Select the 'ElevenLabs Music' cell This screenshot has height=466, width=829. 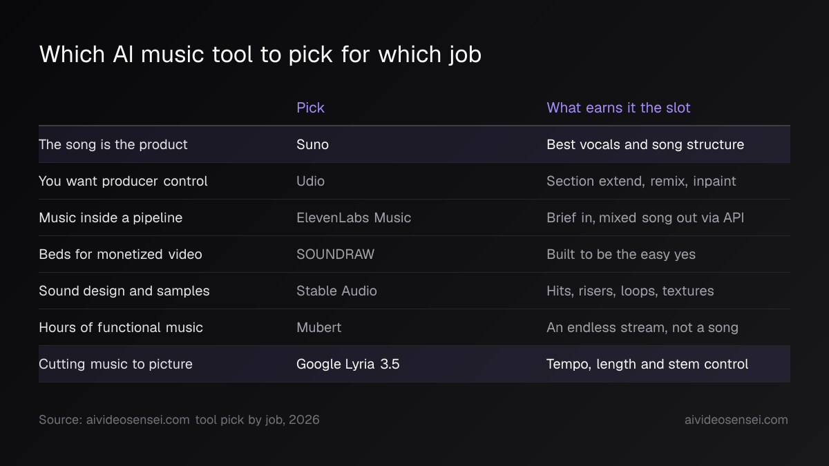pos(354,217)
